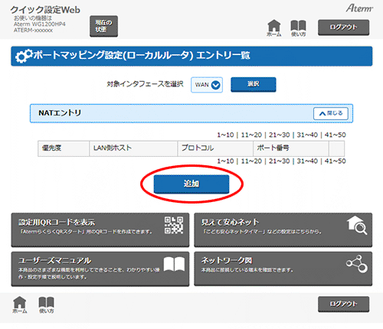This screenshot has width=383, height=329.
Task: Click the manual open-book icon
Action: [x=174, y=264]
